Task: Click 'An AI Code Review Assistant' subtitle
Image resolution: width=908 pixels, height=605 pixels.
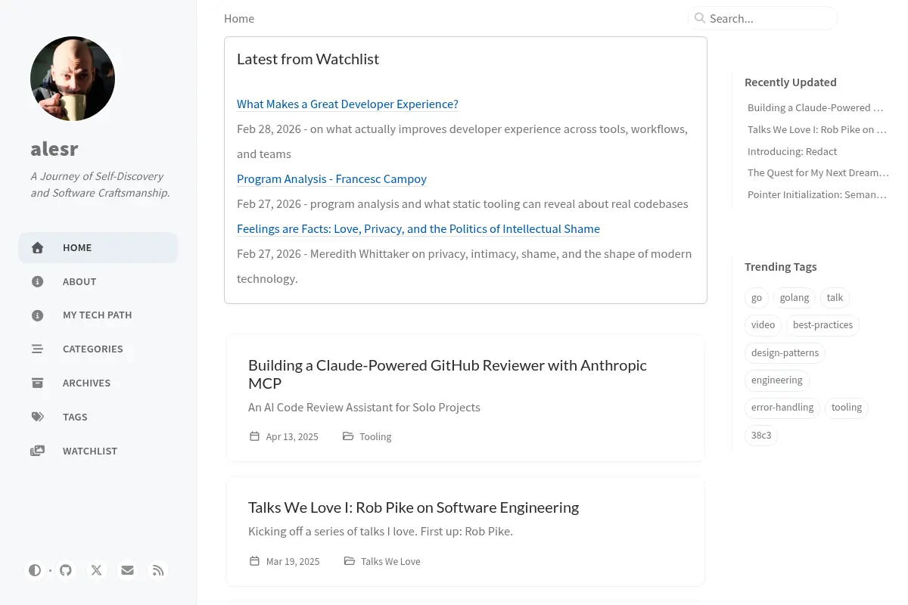Action: coord(364,408)
